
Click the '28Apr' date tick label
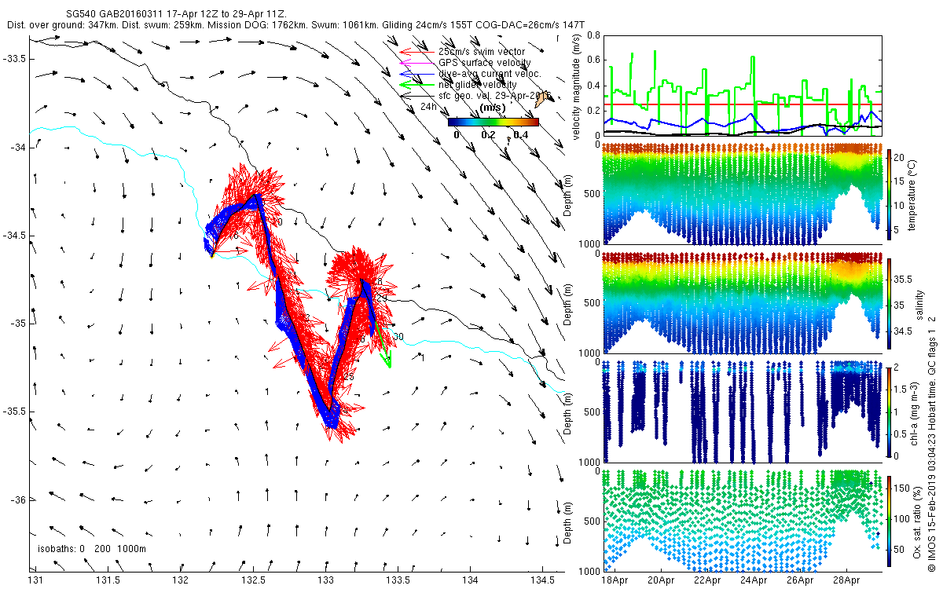tap(847, 580)
